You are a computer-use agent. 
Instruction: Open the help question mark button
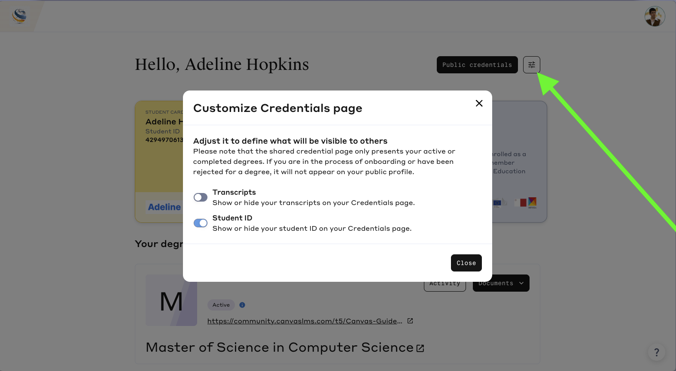(x=656, y=352)
